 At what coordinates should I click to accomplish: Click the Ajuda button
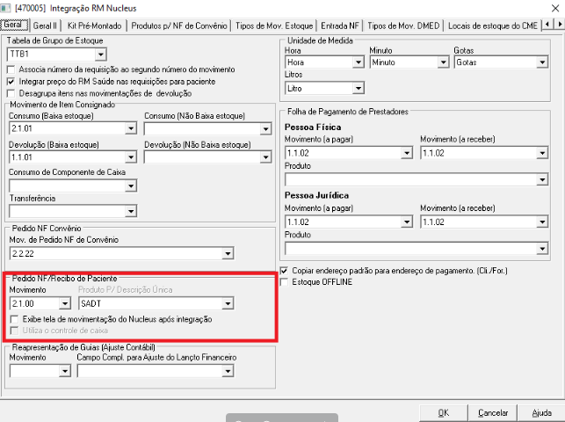541,413
